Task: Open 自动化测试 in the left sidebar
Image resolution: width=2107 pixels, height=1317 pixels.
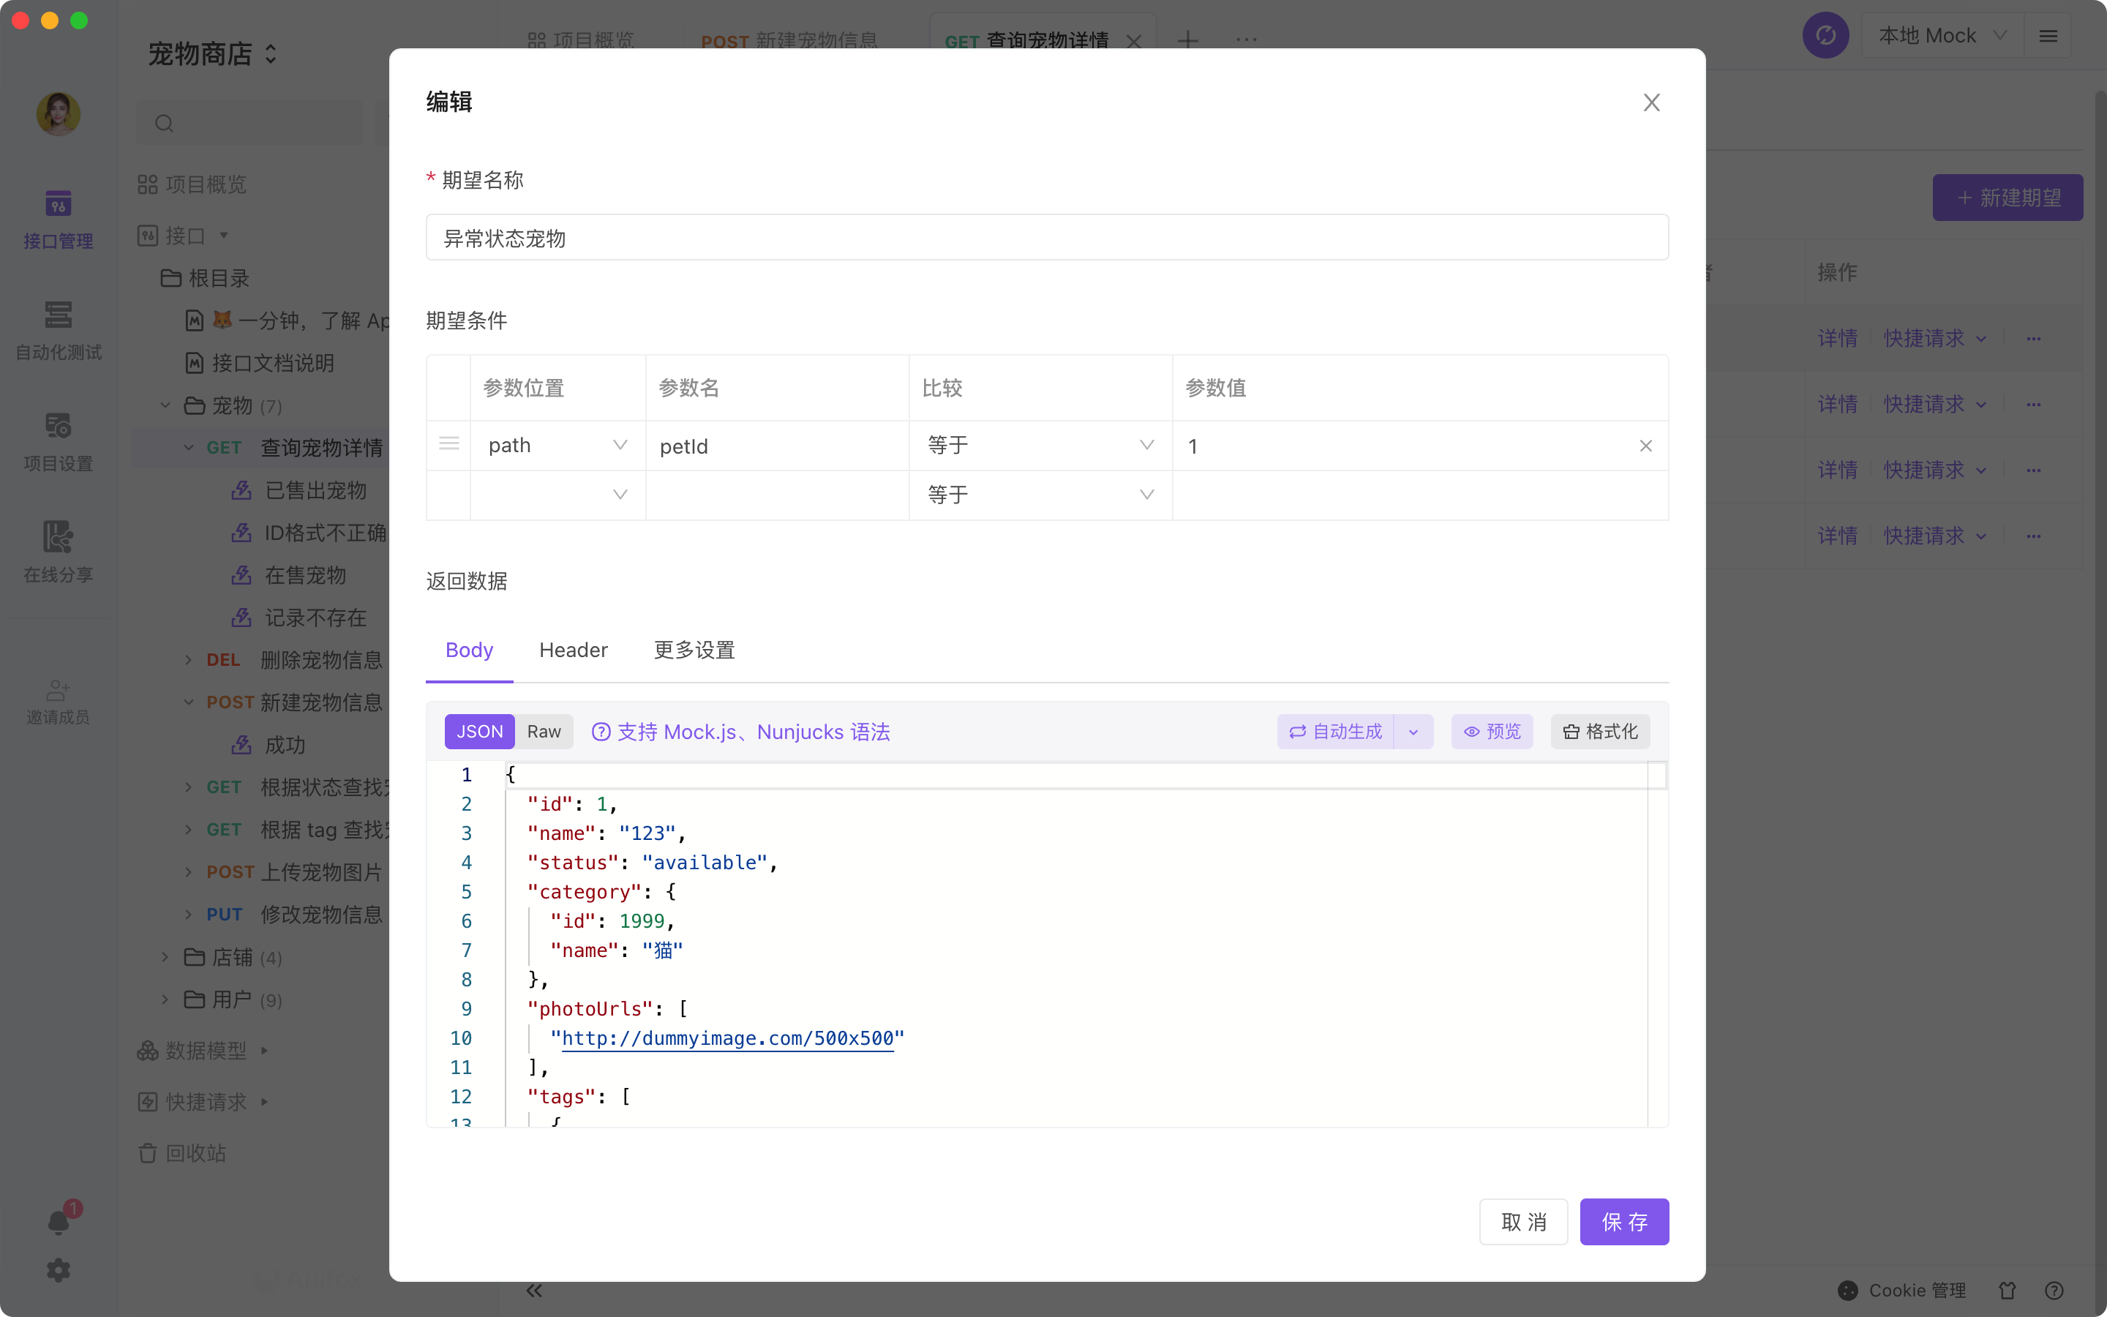Action: pyautogui.click(x=58, y=331)
